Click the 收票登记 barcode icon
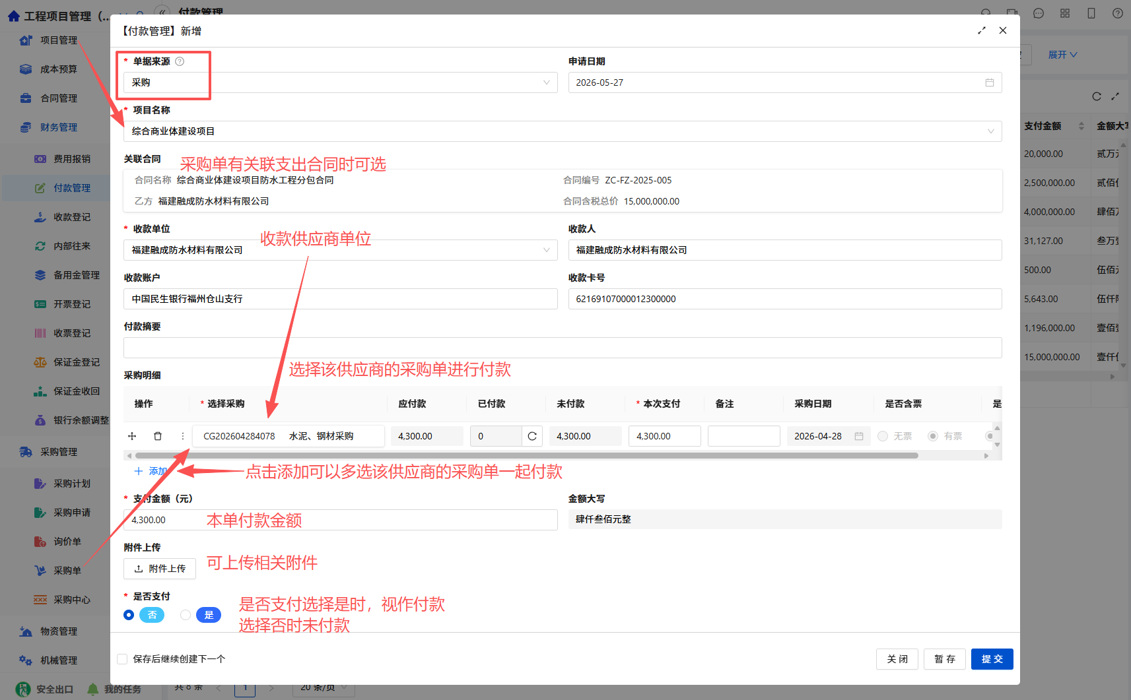The height and width of the screenshot is (700, 1131). [x=40, y=333]
